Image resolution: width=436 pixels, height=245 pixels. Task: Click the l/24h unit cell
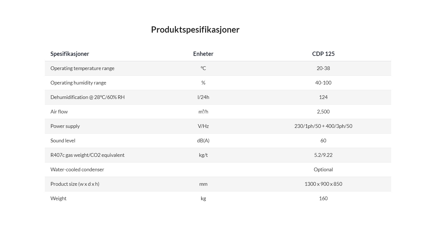click(x=203, y=97)
